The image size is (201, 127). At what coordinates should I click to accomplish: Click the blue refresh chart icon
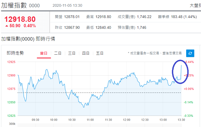coord(190,53)
